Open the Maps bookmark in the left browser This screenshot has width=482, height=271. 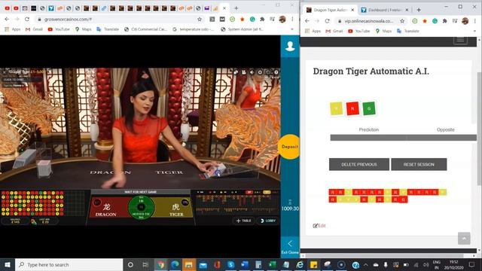84,29
